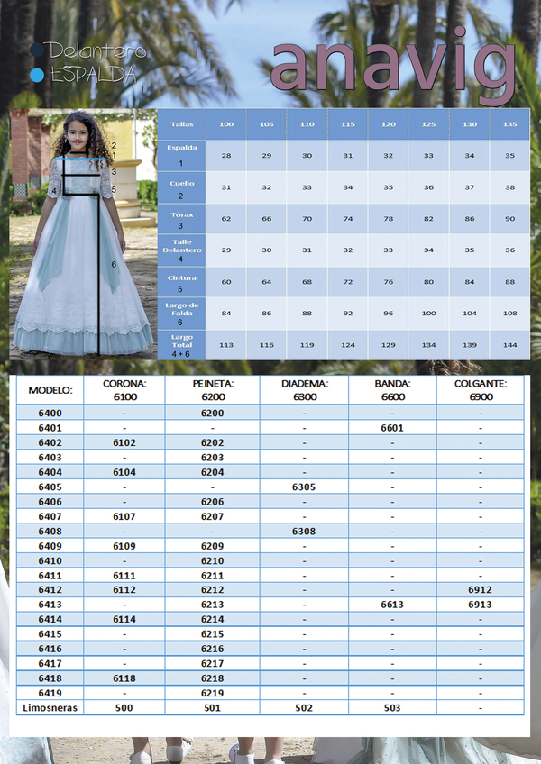The height and width of the screenshot is (764, 541).
Task: Select corona code 6114
Action: click(x=124, y=619)
